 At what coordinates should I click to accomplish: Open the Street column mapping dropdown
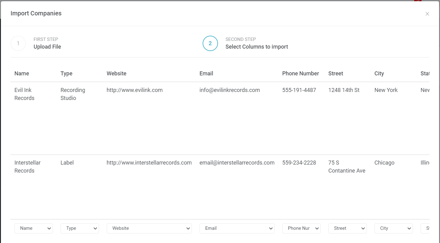(347, 228)
